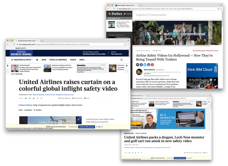Open More... menu in Business Journal nav
Image resolution: width=228 pixels, height=166 pixels.
(x=83, y=60)
